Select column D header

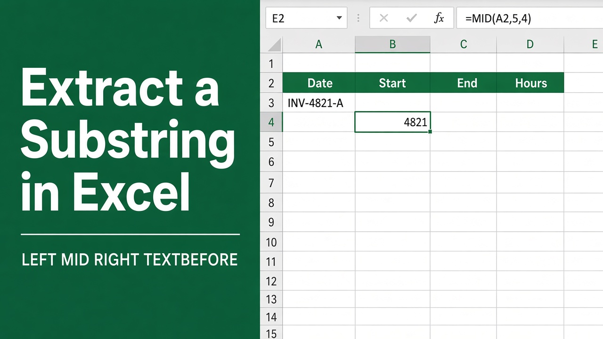pyautogui.click(x=530, y=44)
